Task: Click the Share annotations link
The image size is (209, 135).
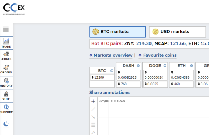Action: point(109,93)
